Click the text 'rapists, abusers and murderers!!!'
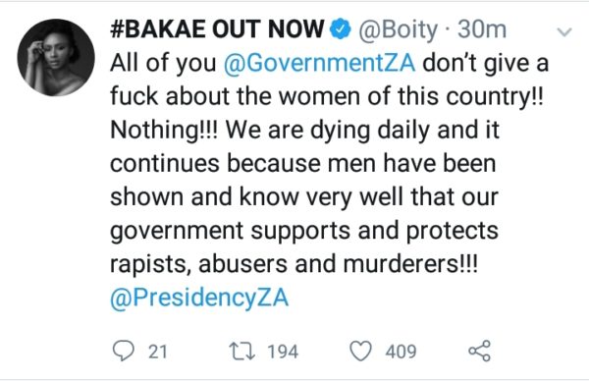This screenshot has height=381, width=589. click(x=294, y=264)
